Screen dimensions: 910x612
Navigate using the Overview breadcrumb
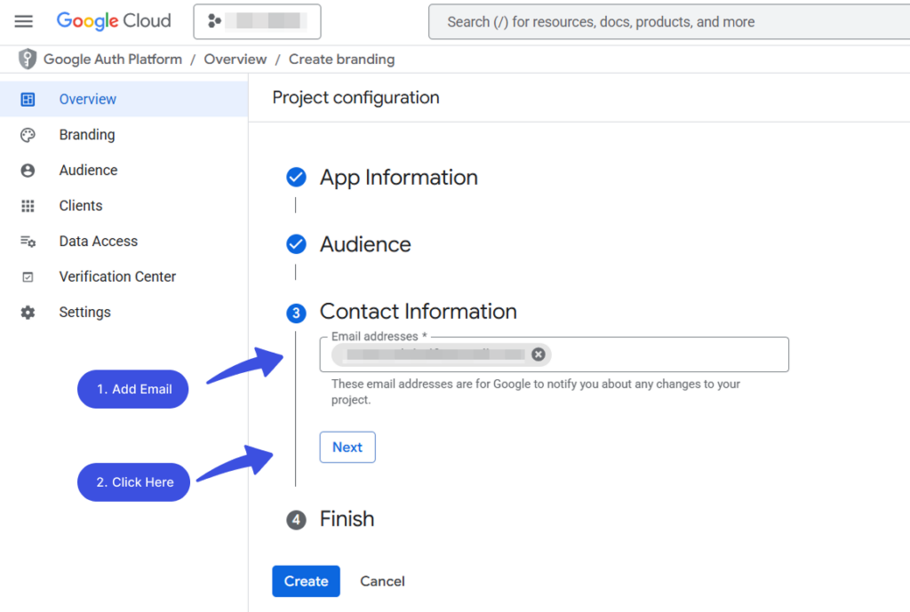[x=235, y=59]
